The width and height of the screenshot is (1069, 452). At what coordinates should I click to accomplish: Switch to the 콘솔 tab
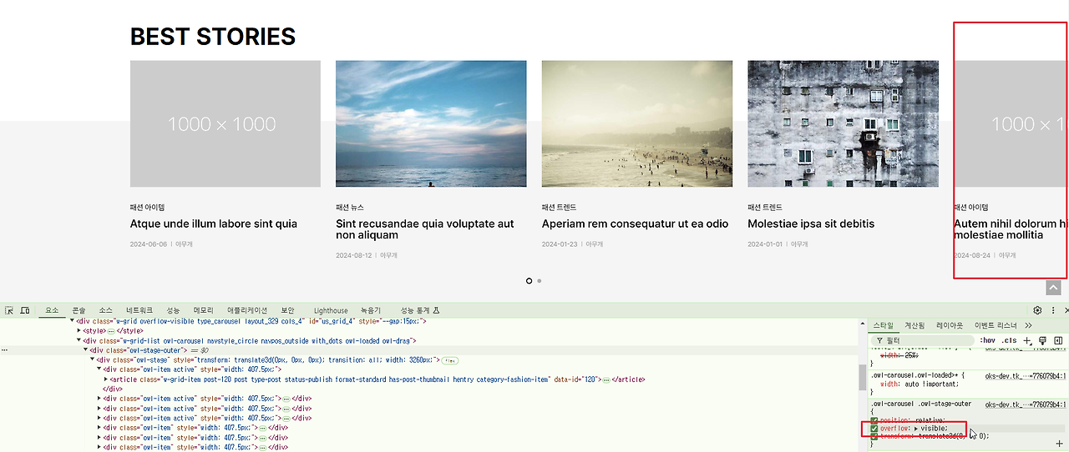(x=79, y=310)
